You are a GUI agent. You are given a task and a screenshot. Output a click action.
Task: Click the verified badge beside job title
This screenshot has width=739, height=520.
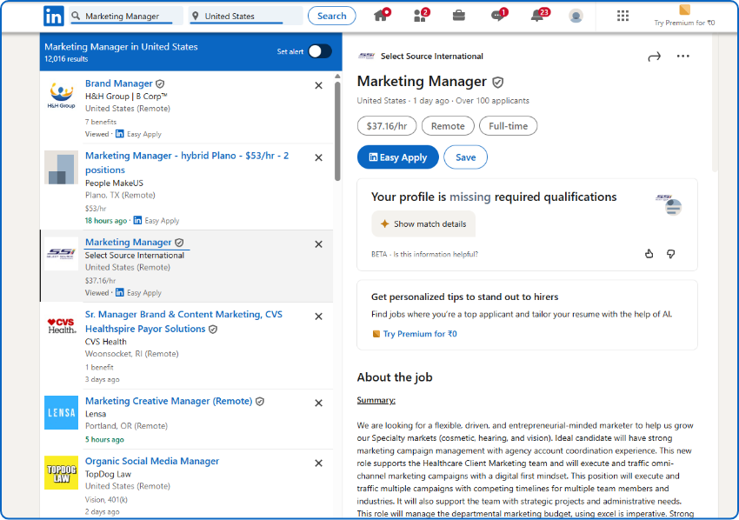pos(497,82)
